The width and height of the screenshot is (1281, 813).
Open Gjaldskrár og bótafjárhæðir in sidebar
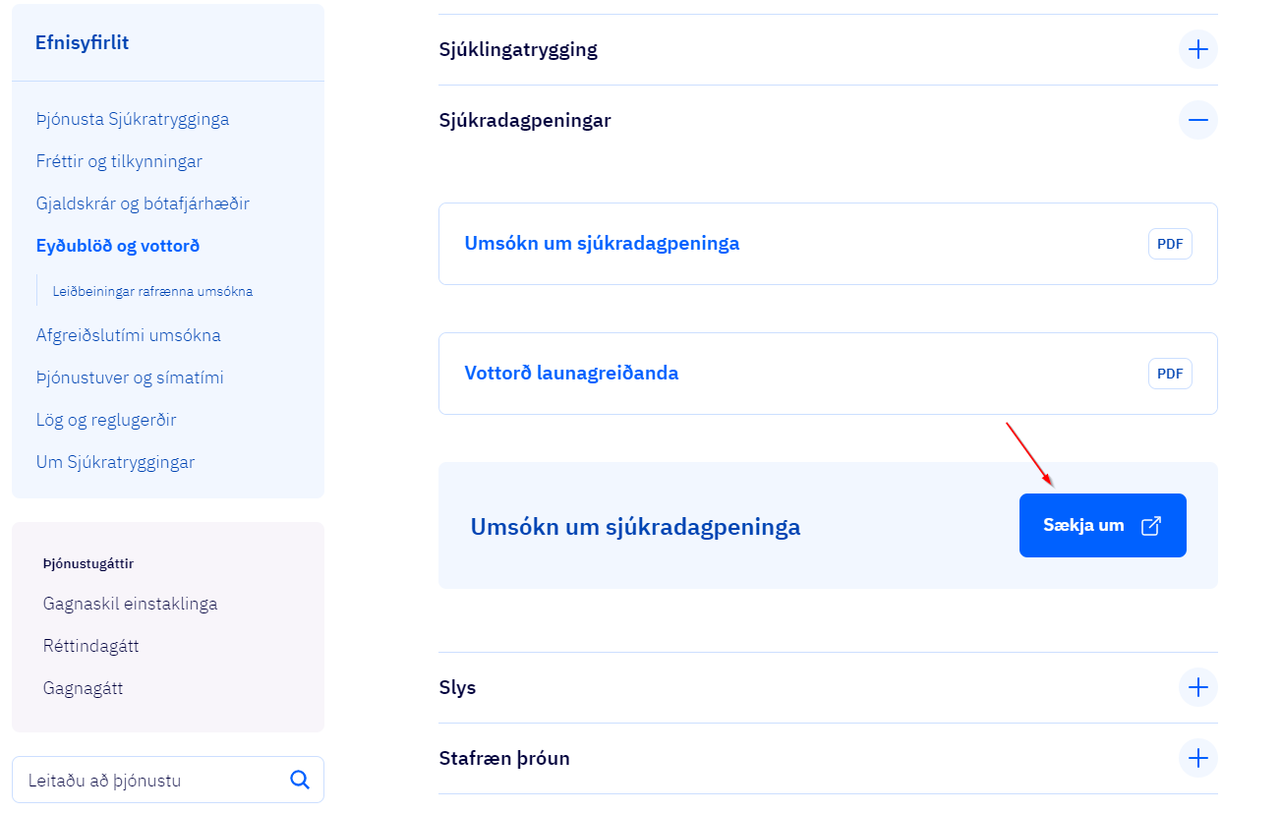click(x=143, y=203)
